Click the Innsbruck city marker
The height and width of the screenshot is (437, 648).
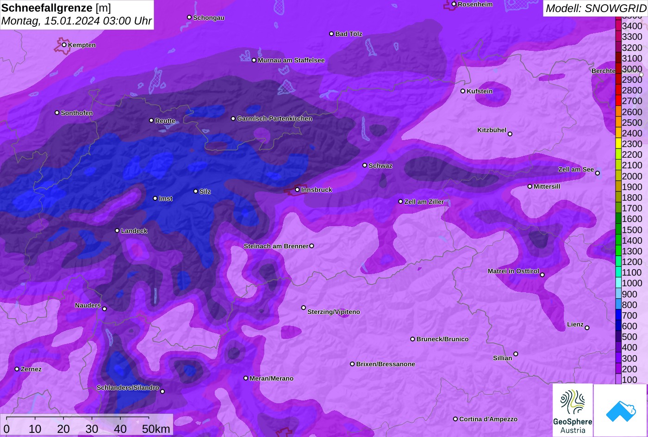click(x=298, y=190)
